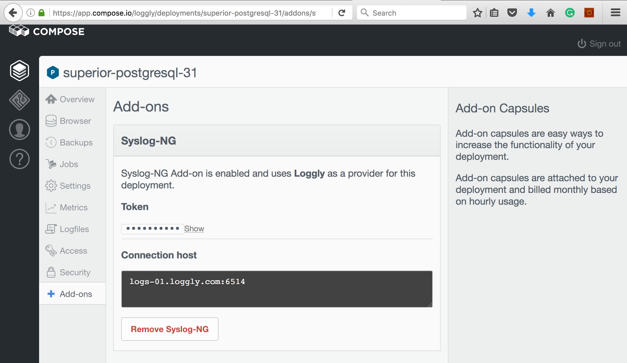
Task: Bookmark page using the star icon
Action: [477, 13]
